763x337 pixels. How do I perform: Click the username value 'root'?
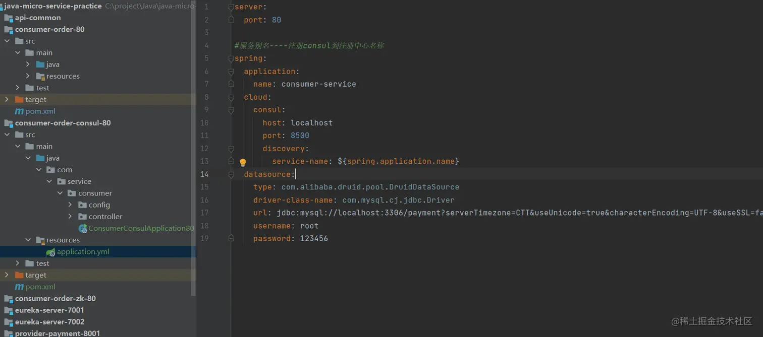(x=309, y=226)
